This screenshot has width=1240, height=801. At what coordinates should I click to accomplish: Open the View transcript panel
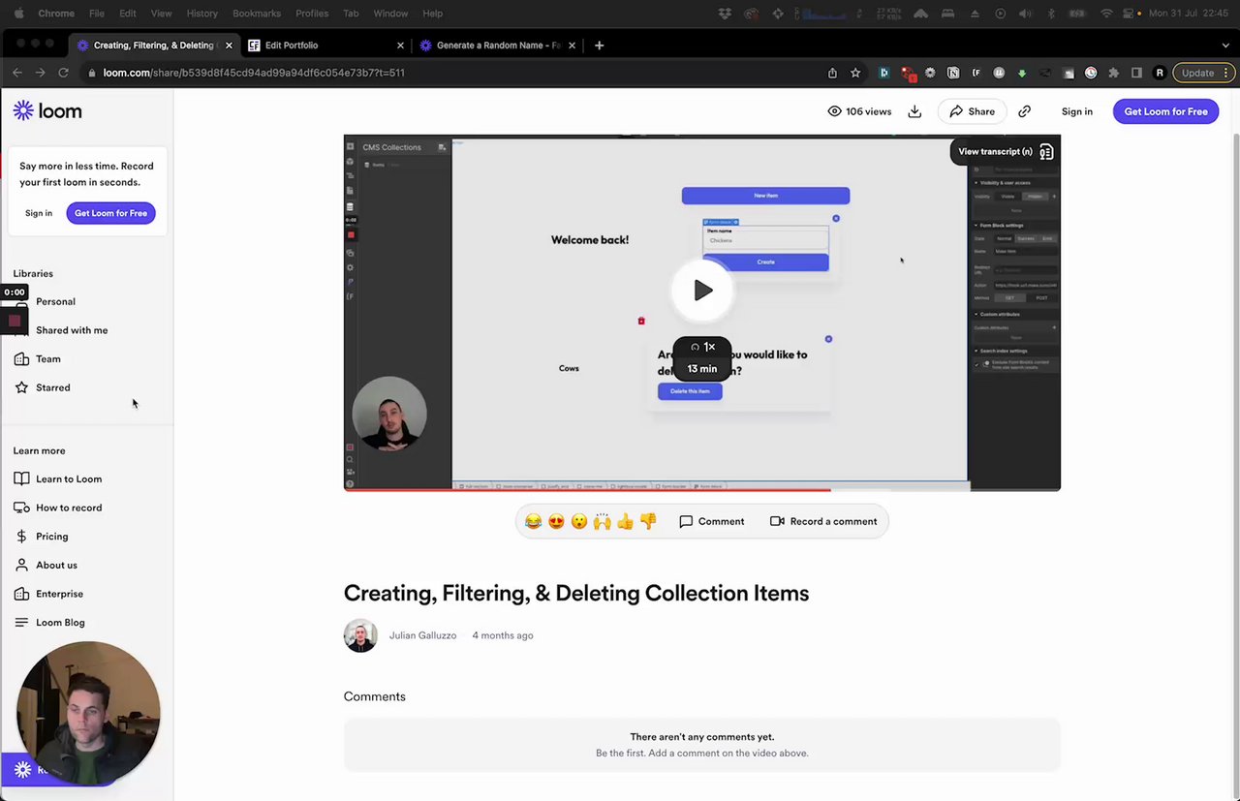click(1005, 152)
